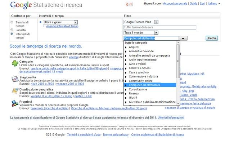225x142 pixels.
Task: Open the esempi link in the description
Action: 74,57
